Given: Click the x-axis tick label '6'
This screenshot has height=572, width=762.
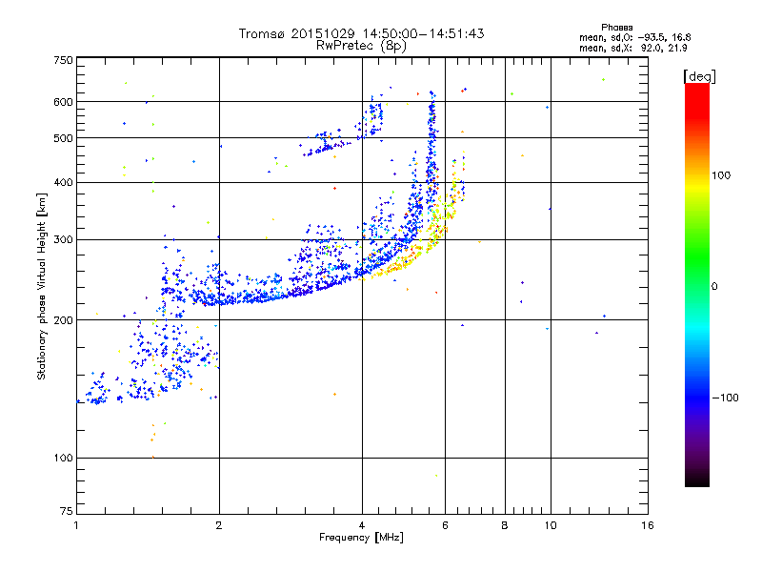Looking at the screenshot, I should pos(445,525).
